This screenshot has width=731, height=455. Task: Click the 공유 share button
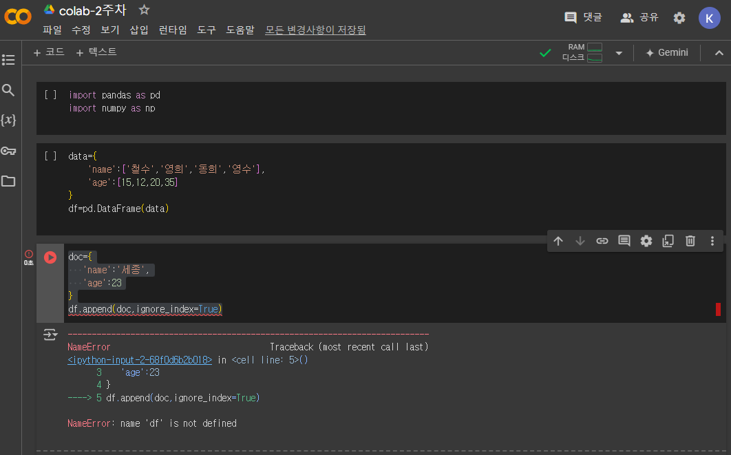pyautogui.click(x=639, y=17)
